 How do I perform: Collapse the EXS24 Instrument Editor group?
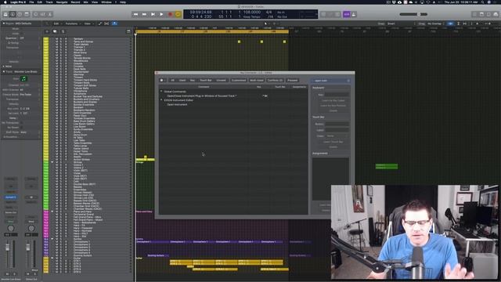[x=161, y=100]
